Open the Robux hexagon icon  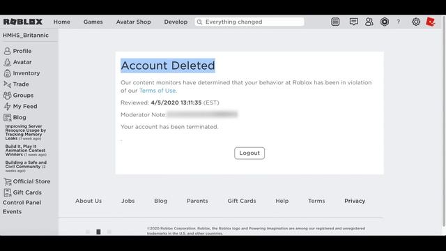coord(385,22)
